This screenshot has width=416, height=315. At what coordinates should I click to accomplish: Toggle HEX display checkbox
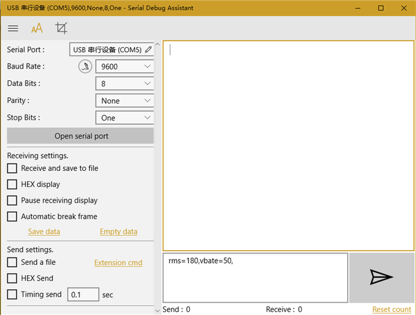click(12, 184)
